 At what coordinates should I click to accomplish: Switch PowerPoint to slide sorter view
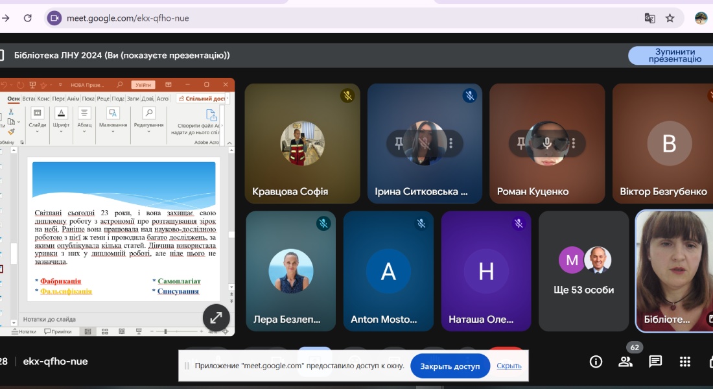(x=103, y=331)
